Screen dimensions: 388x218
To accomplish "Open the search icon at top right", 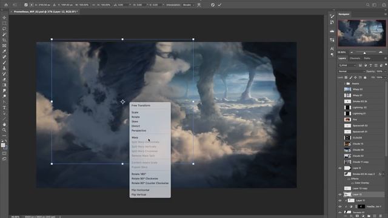I will [368, 5].
